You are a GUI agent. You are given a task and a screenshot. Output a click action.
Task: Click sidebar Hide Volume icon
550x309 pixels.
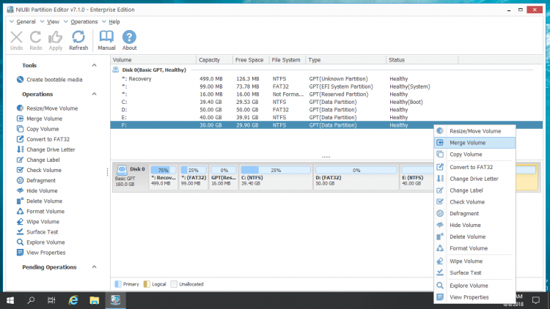click(x=20, y=190)
